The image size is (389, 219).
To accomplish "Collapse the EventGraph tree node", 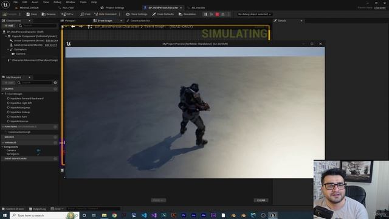I will click(x=2, y=94).
